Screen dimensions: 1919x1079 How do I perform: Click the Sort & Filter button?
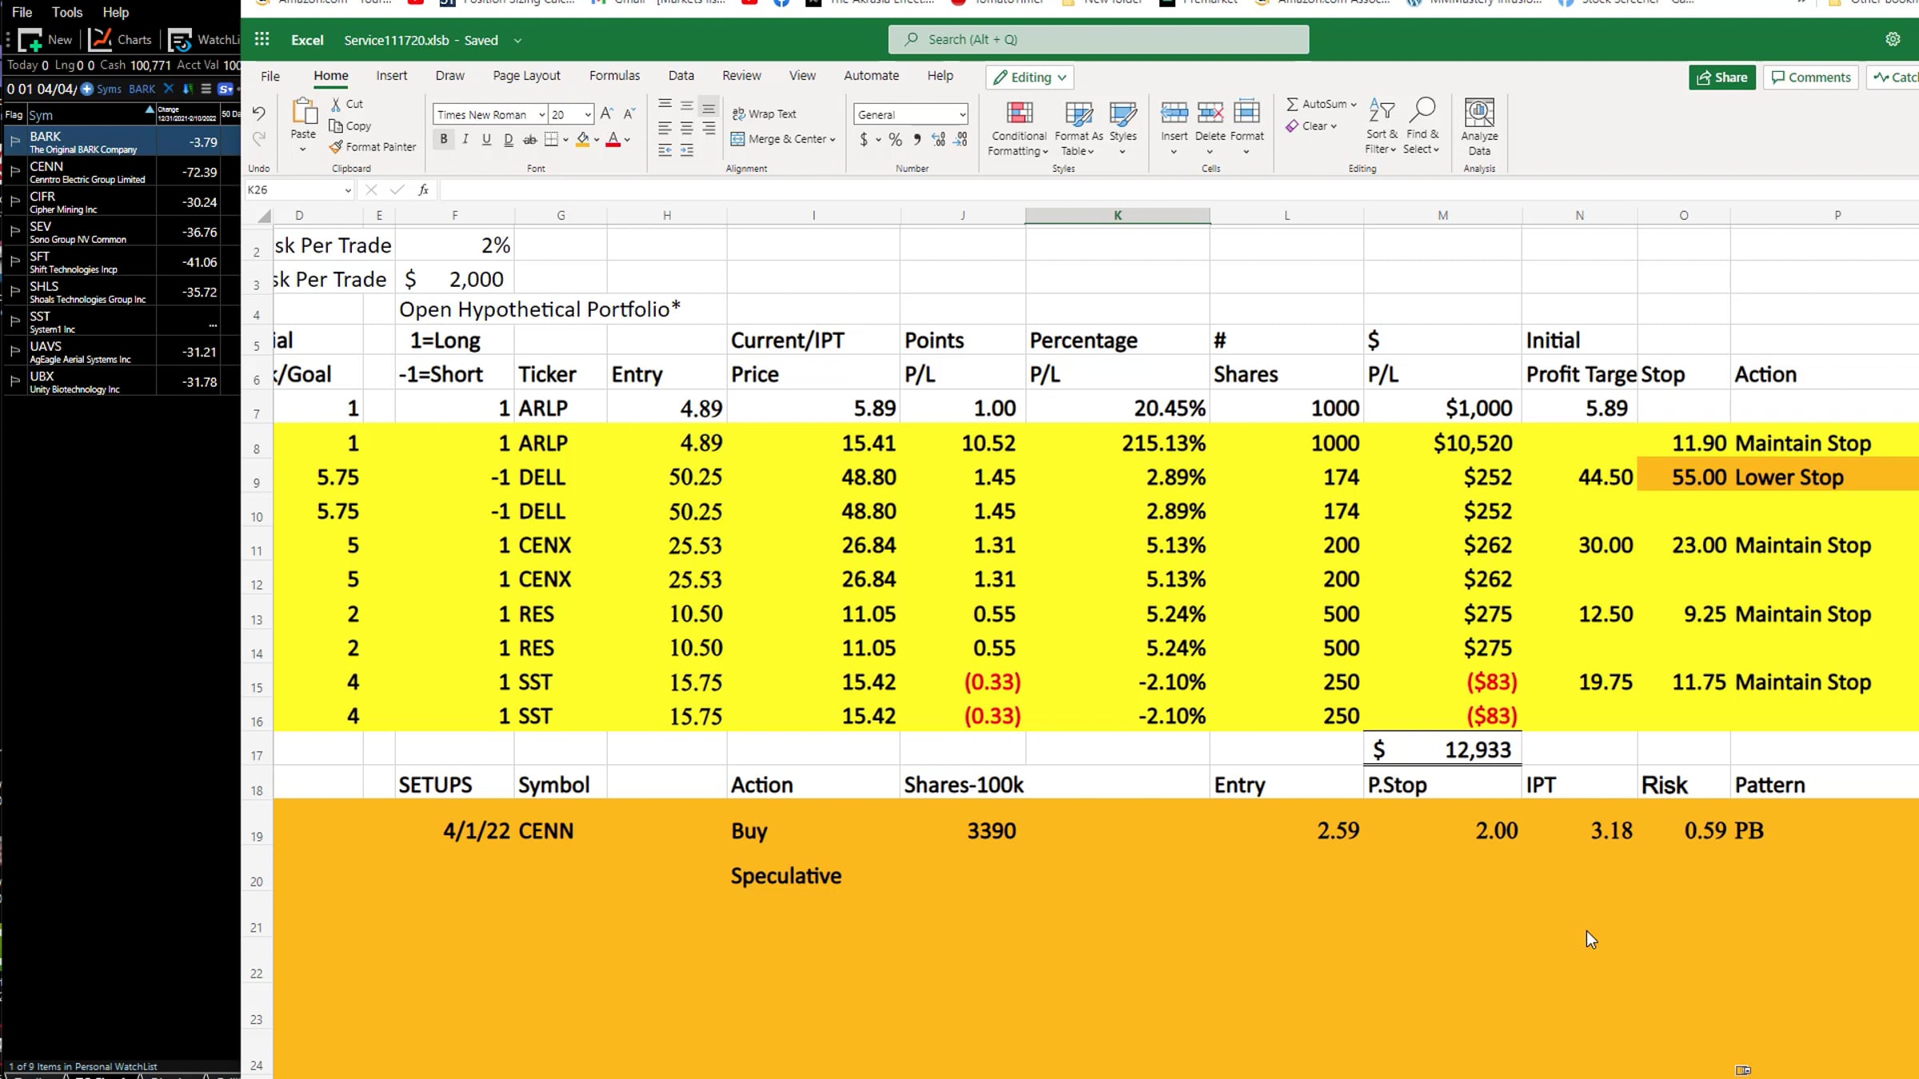pyautogui.click(x=1382, y=126)
